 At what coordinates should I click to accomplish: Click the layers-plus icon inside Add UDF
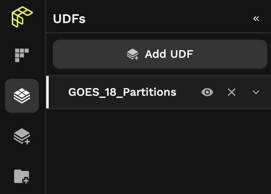click(133, 54)
